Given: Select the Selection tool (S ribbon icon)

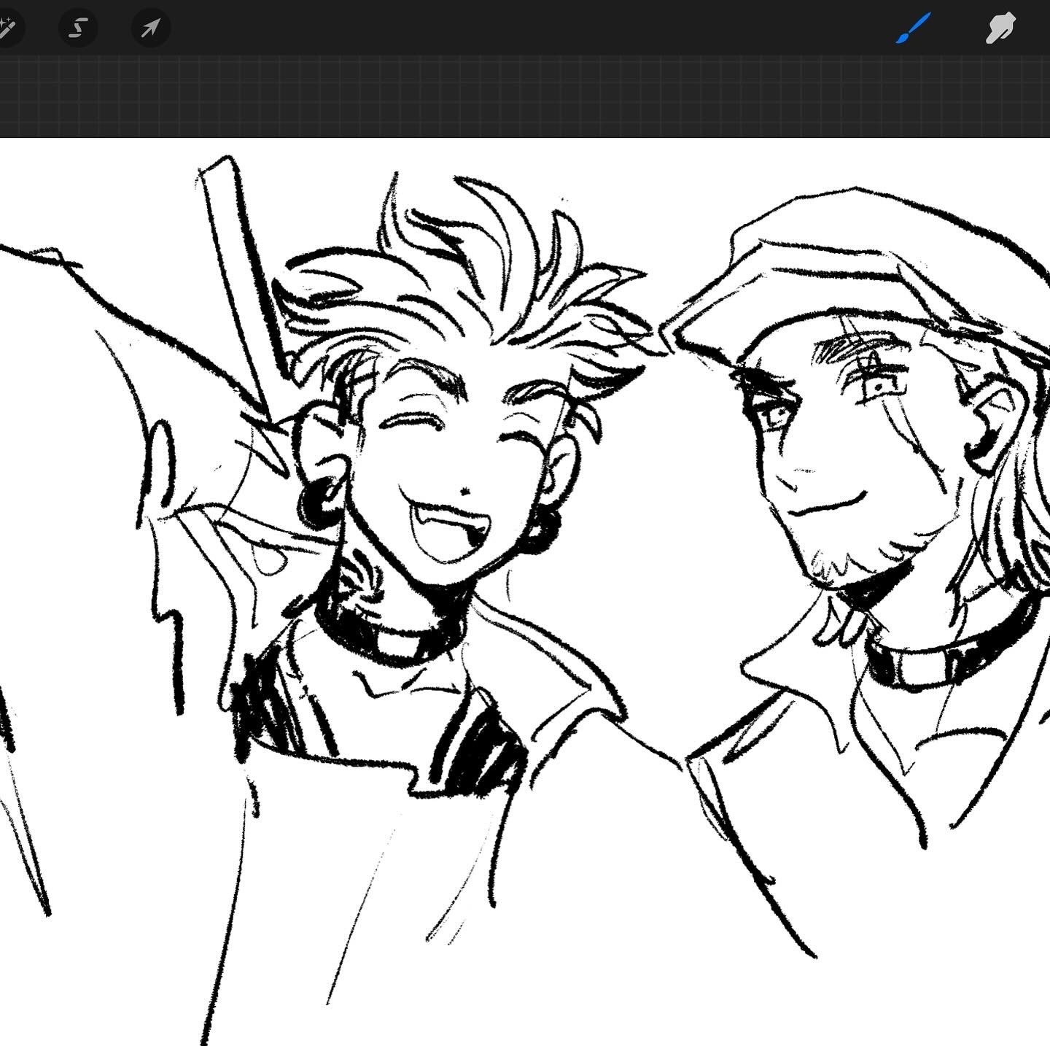Looking at the screenshot, I should pyautogui.click(x=77, y=28).
